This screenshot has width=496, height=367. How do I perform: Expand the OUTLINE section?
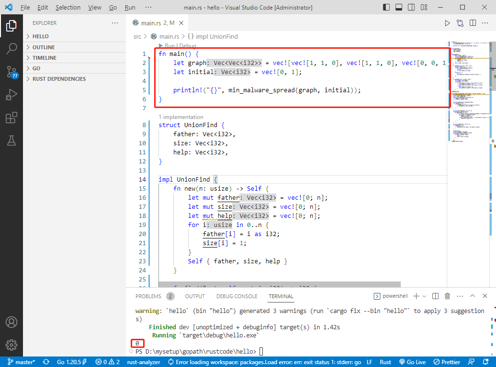75,47
